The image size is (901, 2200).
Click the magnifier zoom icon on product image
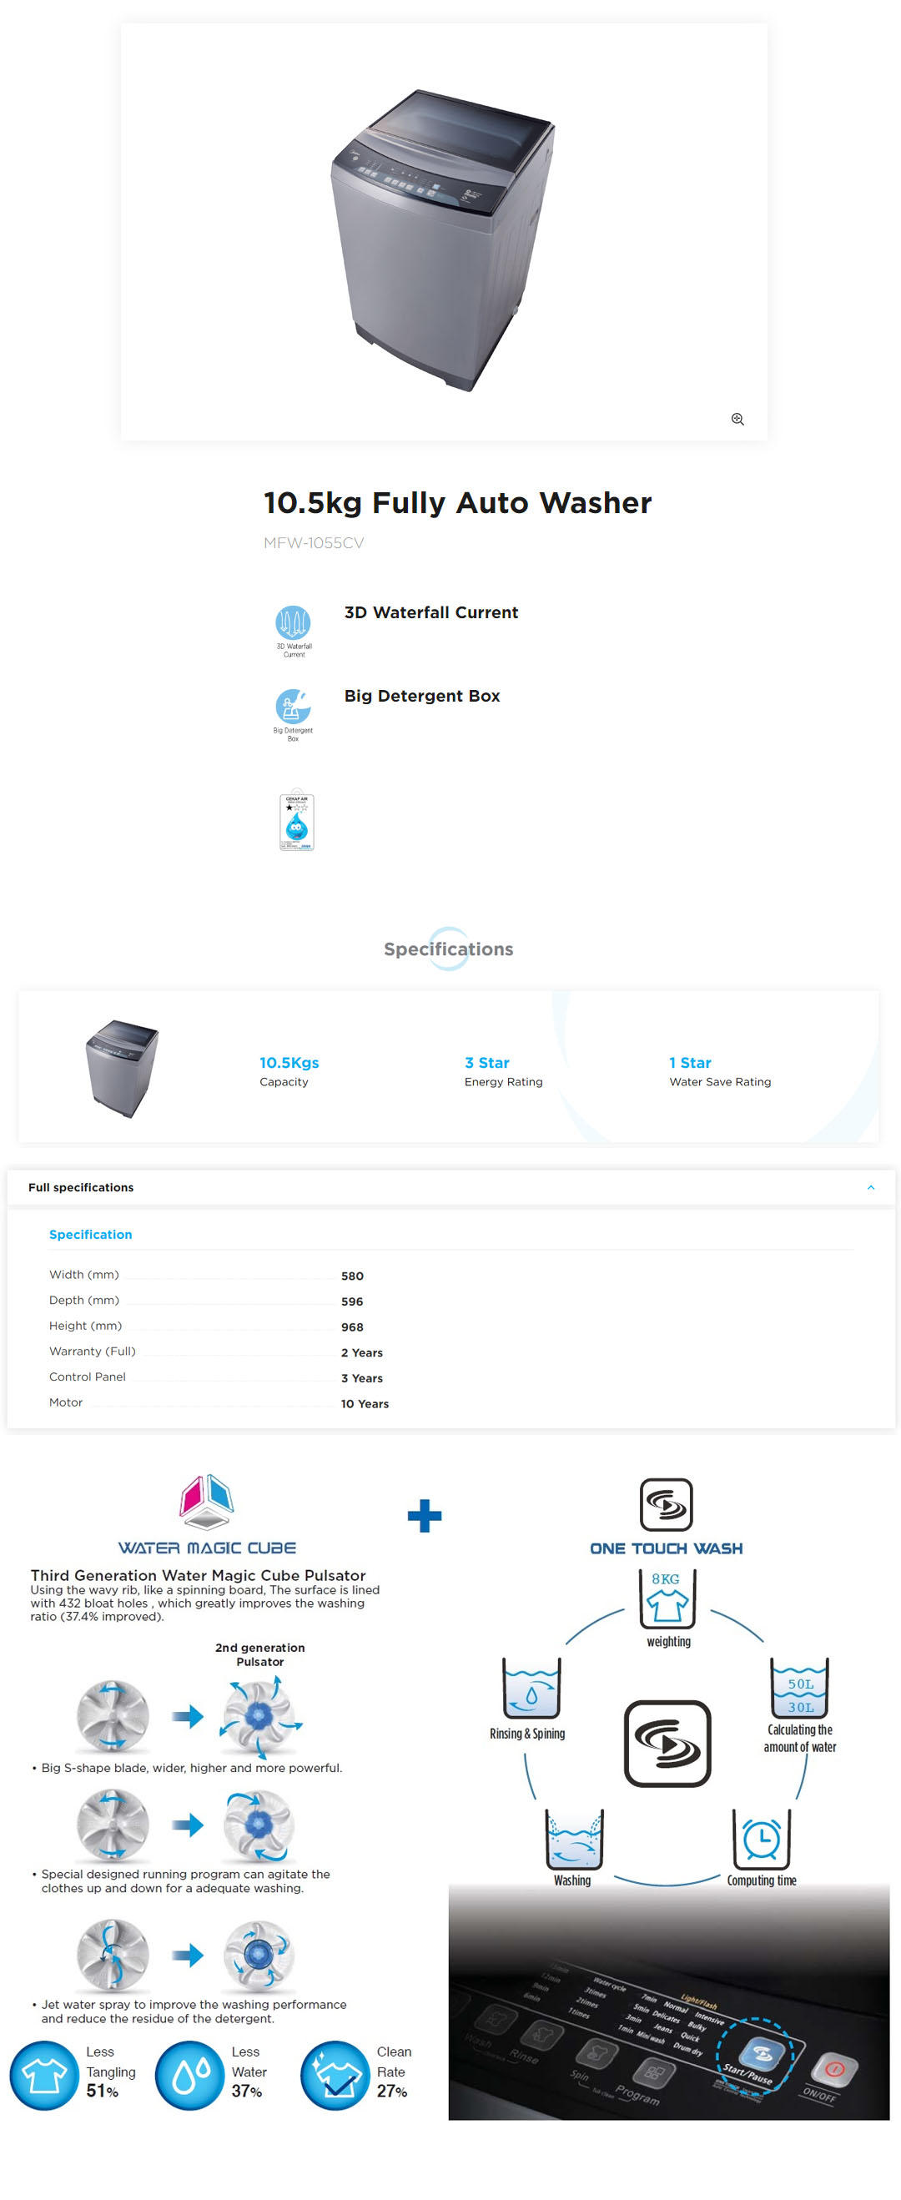737,419
